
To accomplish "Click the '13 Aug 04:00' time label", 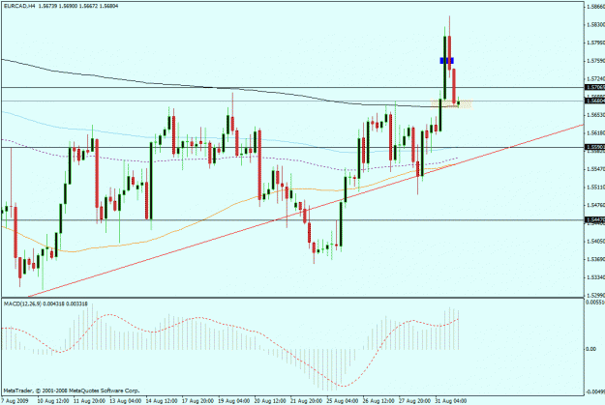I will 126,401.
